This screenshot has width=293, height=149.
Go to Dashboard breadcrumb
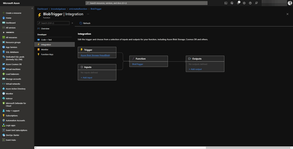[x=42, y=9]
